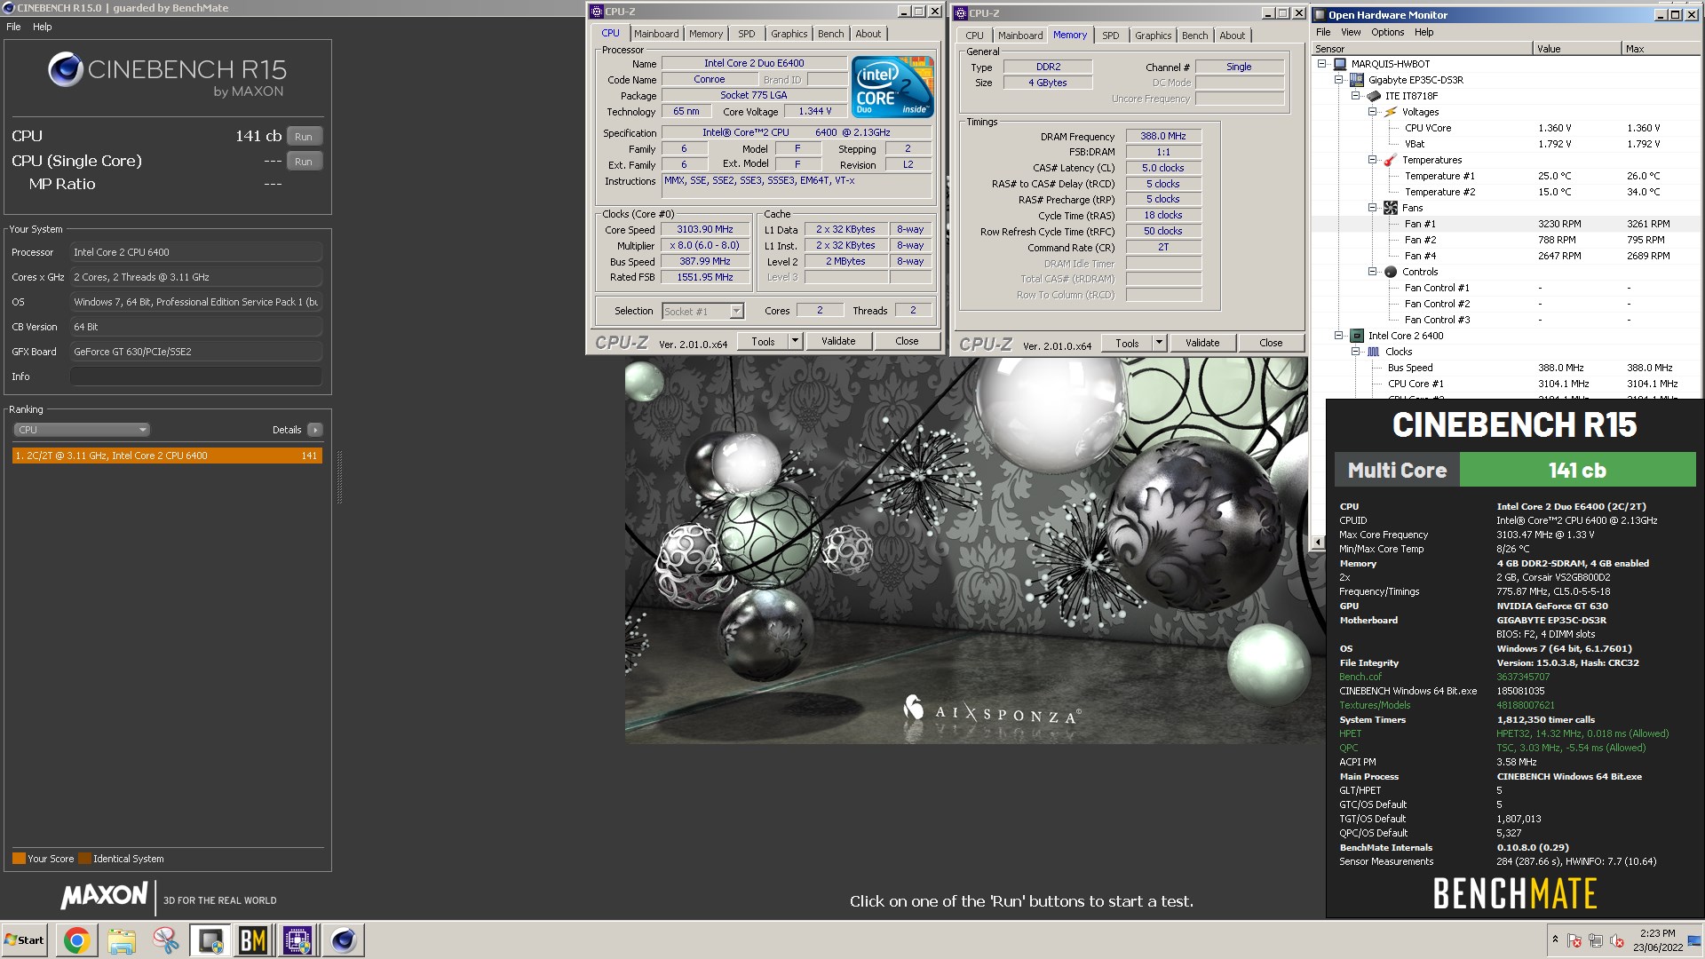The width and height of the screenshot is (1705, 959).
Task: Open the Options menu in Open Hardware Monitor
Action: click(1387, 32)
